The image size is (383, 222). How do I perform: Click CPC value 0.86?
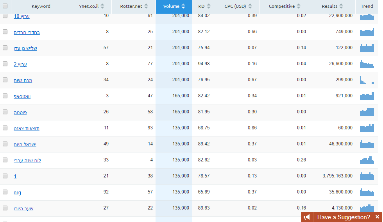coord(252,128)
